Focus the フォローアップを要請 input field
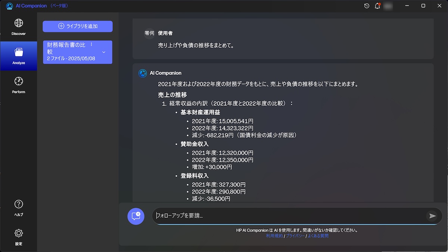 [287, 216]
